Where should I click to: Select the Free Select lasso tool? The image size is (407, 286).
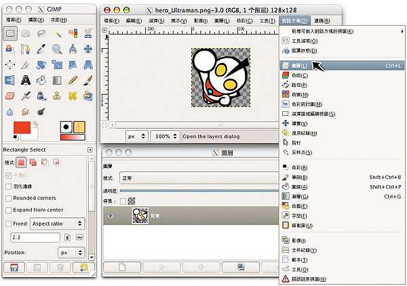click(x=41, y=33)
